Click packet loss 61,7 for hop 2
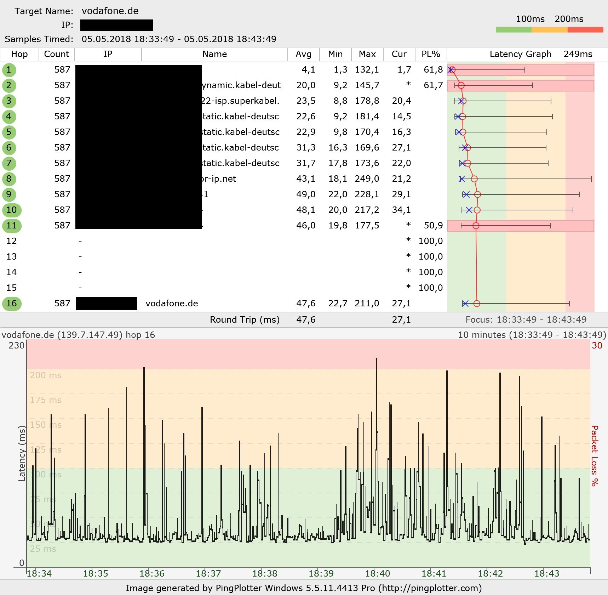This screenshot has height=595, width=608. click(x=433, y=85)
